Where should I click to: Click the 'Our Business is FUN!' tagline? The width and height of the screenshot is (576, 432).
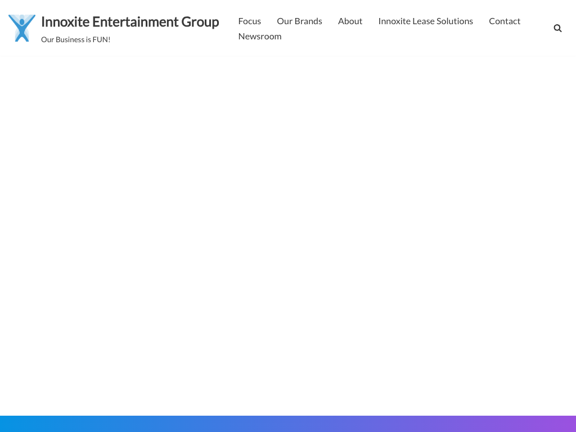tap(75, 39)
